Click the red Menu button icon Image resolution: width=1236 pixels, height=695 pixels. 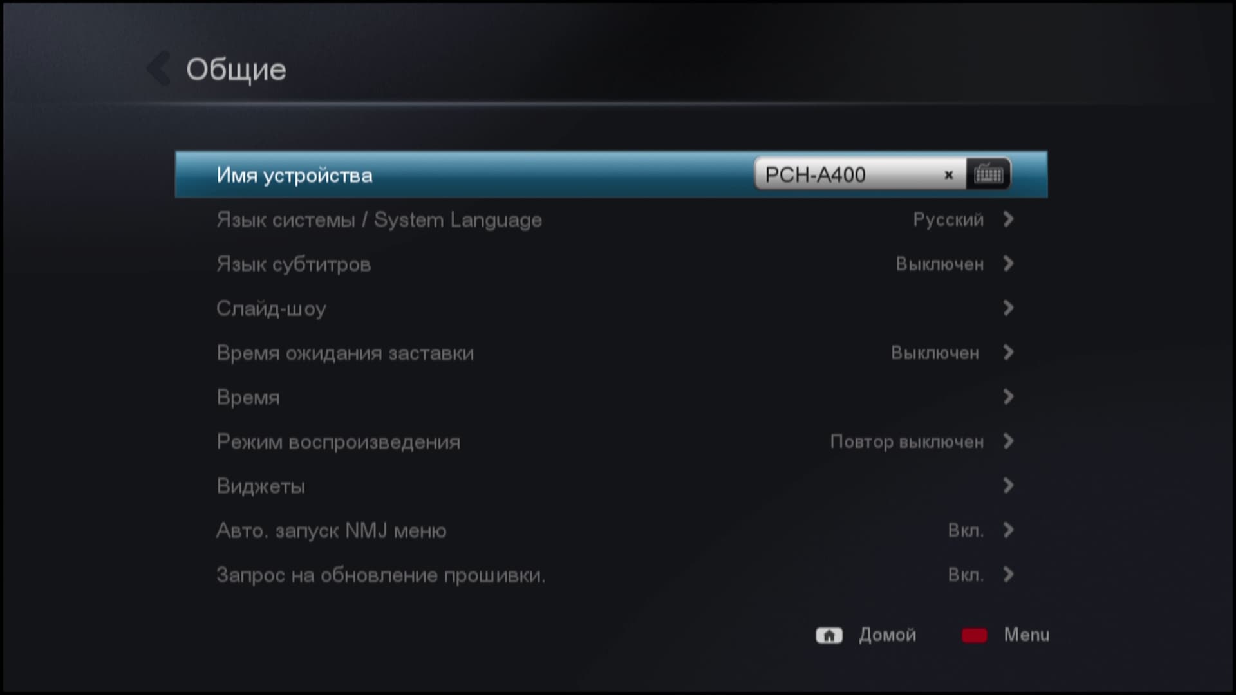coord(974,635)
